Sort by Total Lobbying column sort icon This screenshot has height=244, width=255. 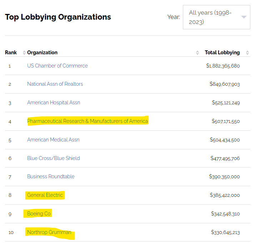247,53
